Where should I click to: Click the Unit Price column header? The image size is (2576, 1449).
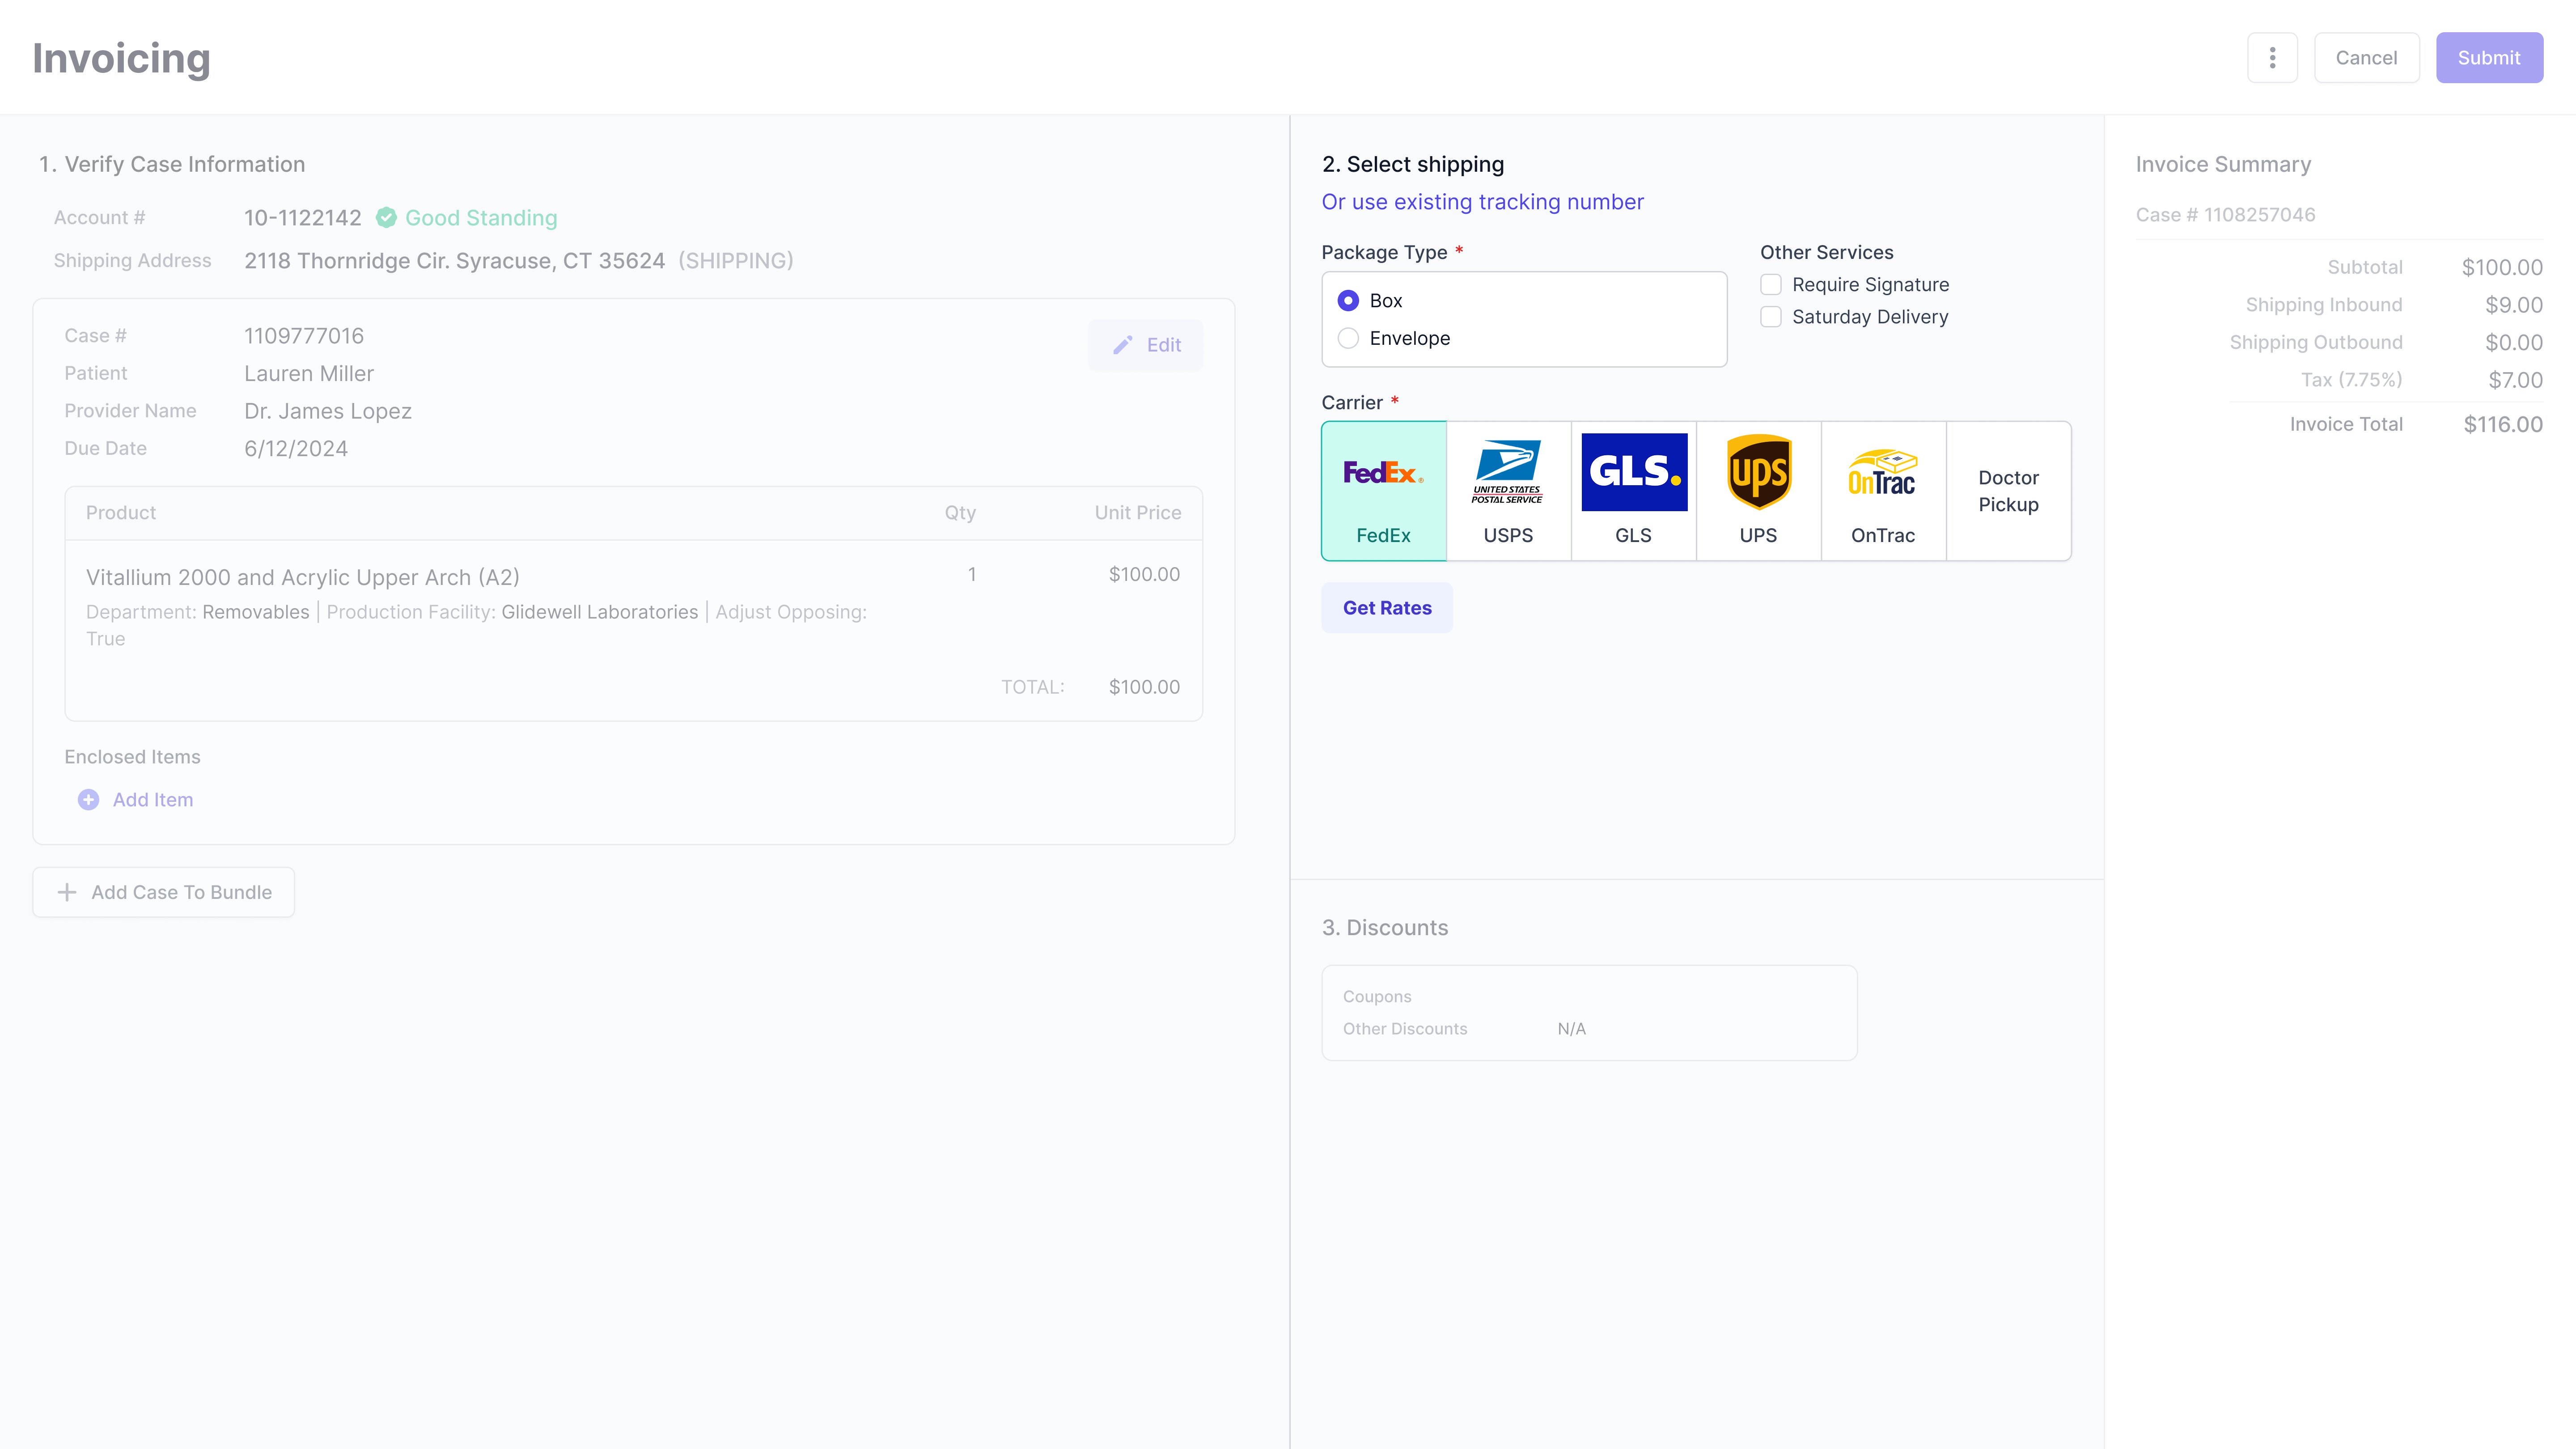pyautogui.click(x=1138, y=513)
